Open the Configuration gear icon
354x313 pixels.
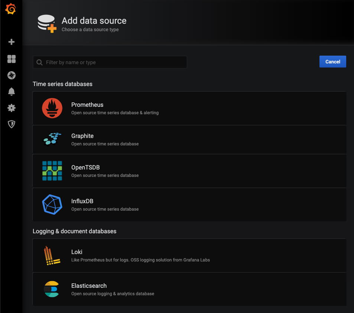(12, 108)
